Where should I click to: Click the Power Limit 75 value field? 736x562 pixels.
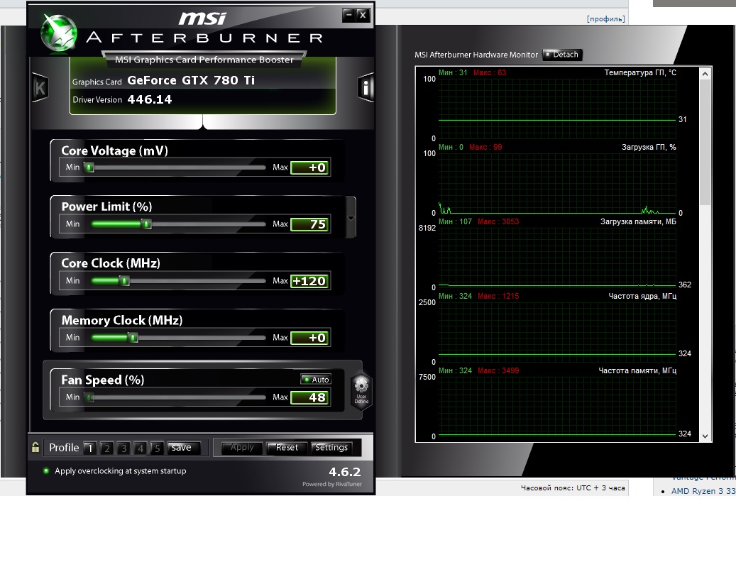[310, 224]
